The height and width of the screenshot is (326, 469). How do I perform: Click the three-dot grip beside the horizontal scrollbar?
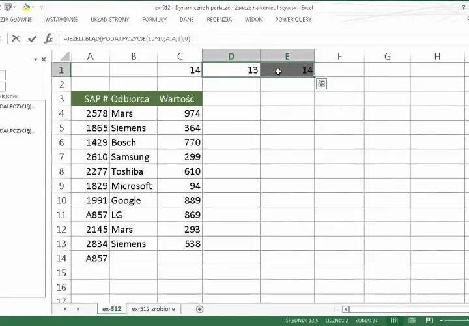[x=335, y=309]
